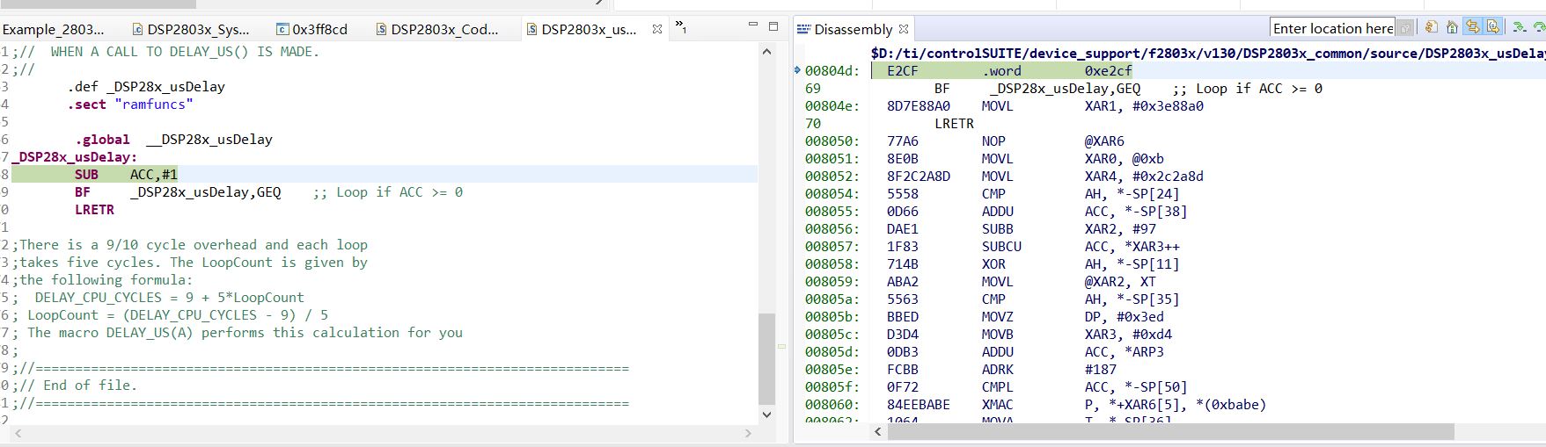Close the Disassembly view tab
Screen dimensions: 1546x447
pos(904,29)
